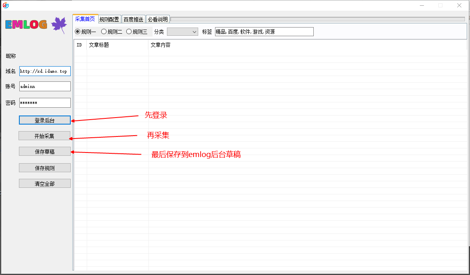Click the 开始采集 button
Viewport: 470px width, 275px height.
pos(45,136)
